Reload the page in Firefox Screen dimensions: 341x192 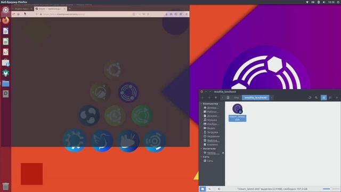(14, 14)
